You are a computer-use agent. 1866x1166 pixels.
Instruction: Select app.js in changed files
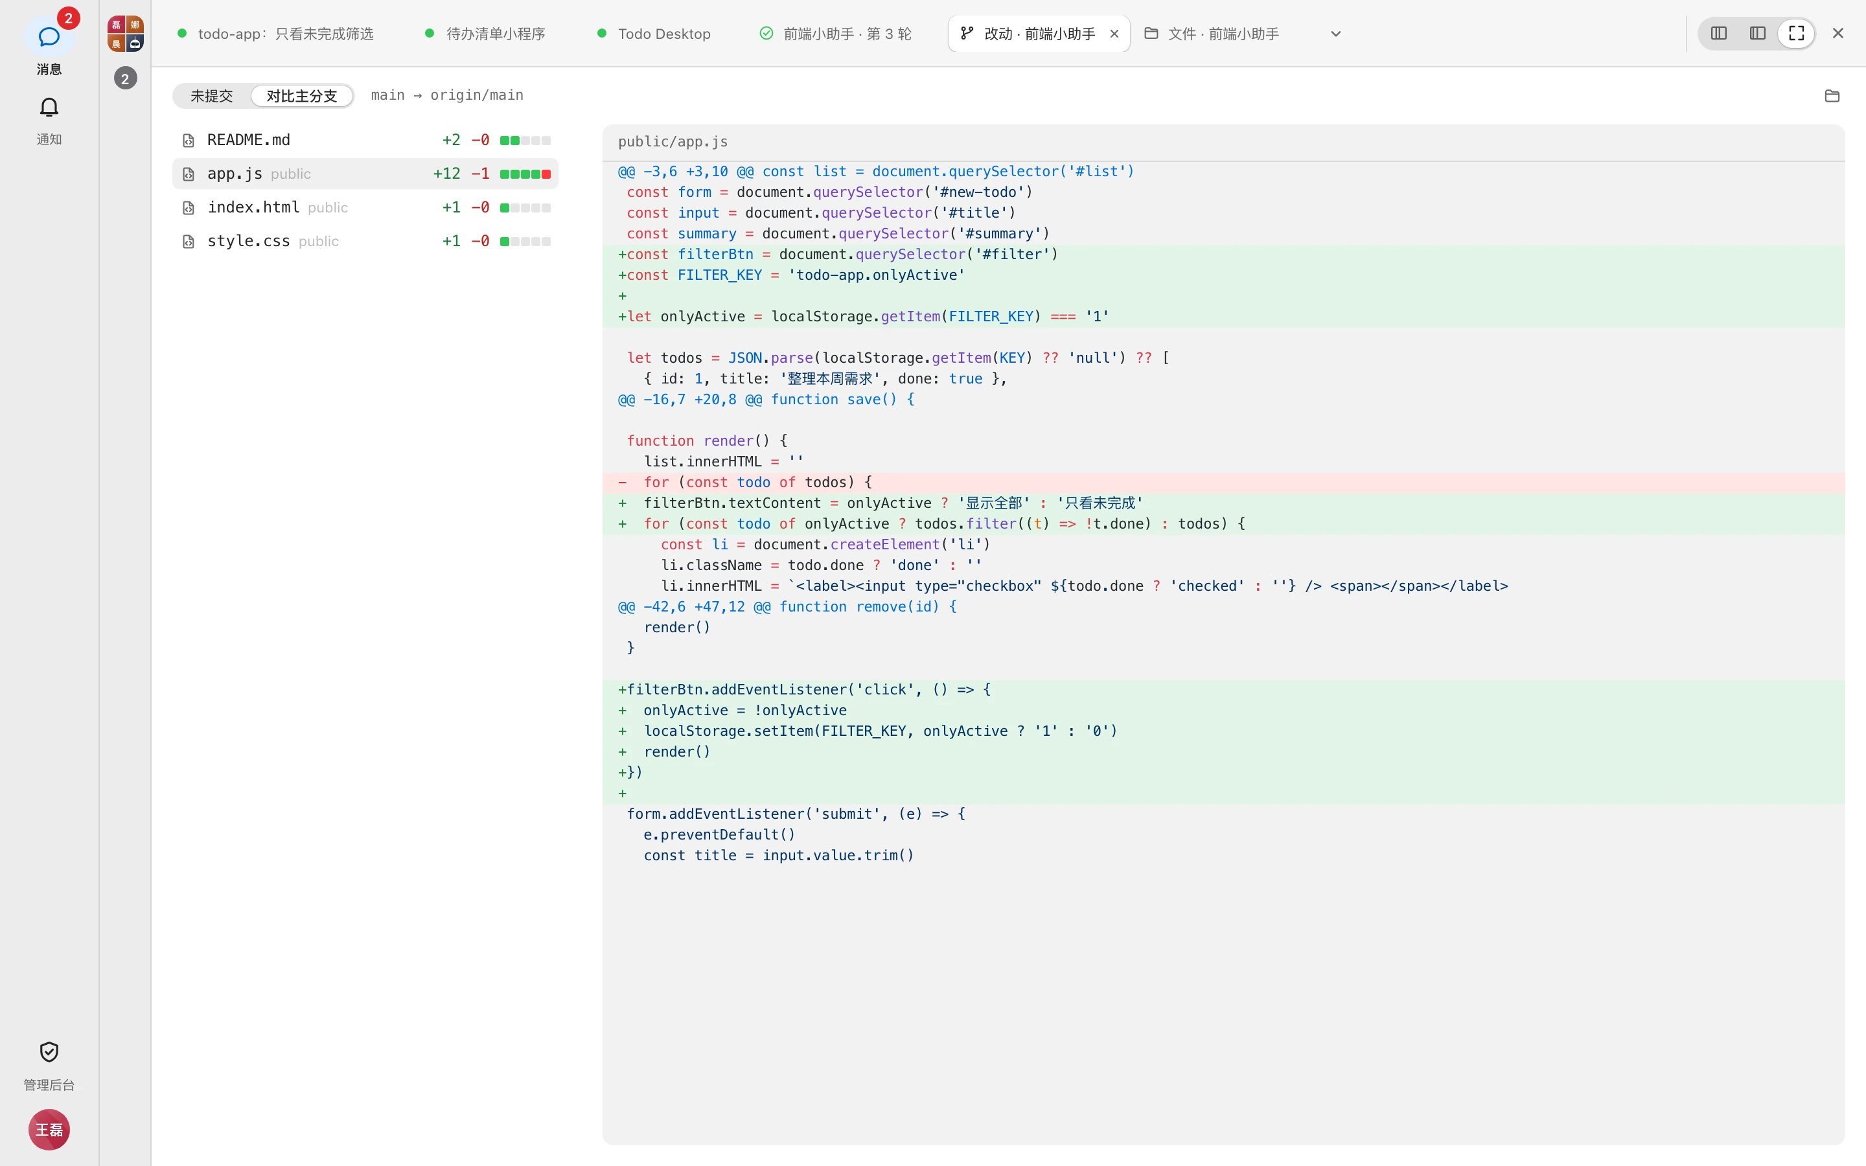(365, 174)
